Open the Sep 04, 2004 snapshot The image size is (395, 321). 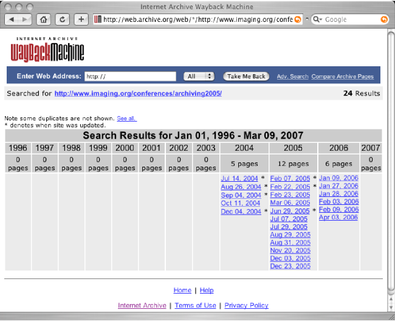[241, 195]
